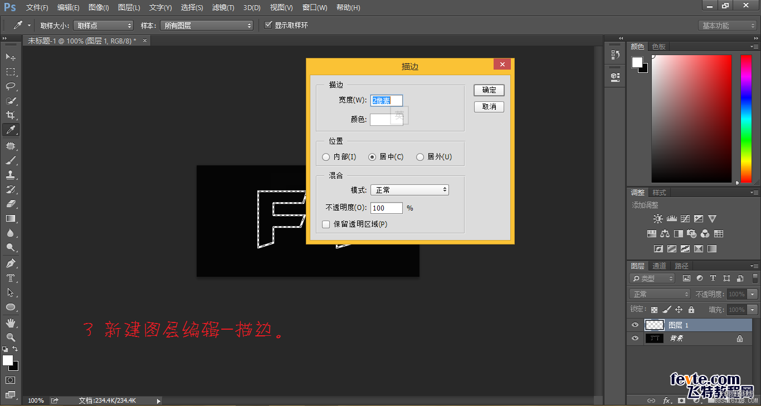The height and width of the screenshot is (406, 761).
Task: Click stroke opacity (不透明度) input field
Action: (386, 208)
